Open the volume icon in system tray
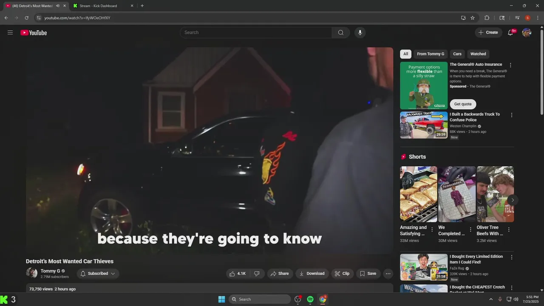 (x=516, y=299)
